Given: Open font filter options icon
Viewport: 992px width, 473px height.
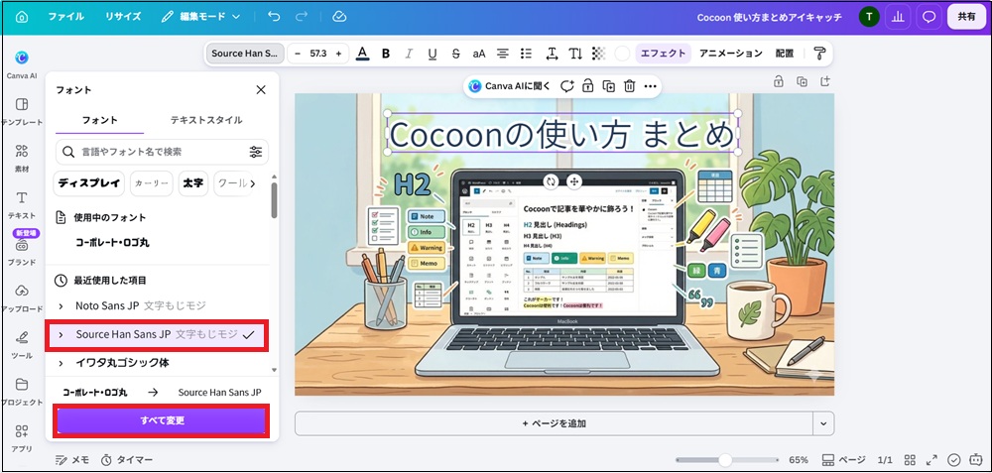Looking at the screenshot, I should [256, 152].
